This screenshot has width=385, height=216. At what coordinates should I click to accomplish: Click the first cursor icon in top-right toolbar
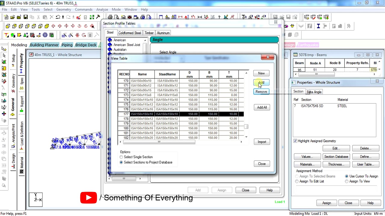point(306,17)
